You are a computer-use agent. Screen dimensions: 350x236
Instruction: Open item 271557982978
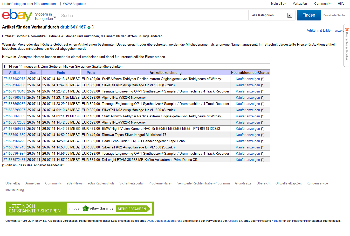14,79
